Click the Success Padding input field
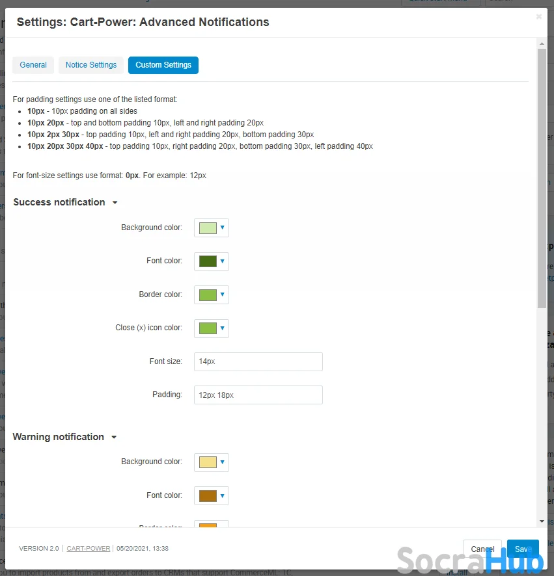Screen dimensions: 554x576 (x=258, y=395)
